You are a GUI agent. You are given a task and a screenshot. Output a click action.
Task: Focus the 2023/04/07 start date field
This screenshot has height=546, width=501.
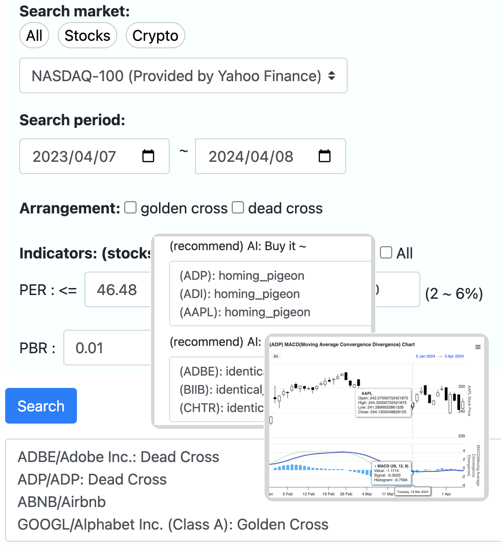94,156
